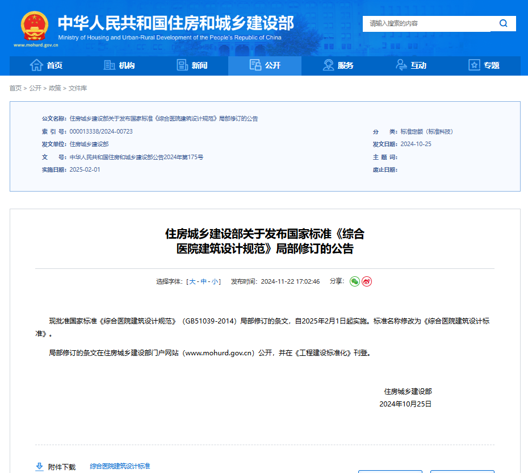528x473 pixels.
Task: Click the user-arrow icon beside 互动
Action: [401, 65]
